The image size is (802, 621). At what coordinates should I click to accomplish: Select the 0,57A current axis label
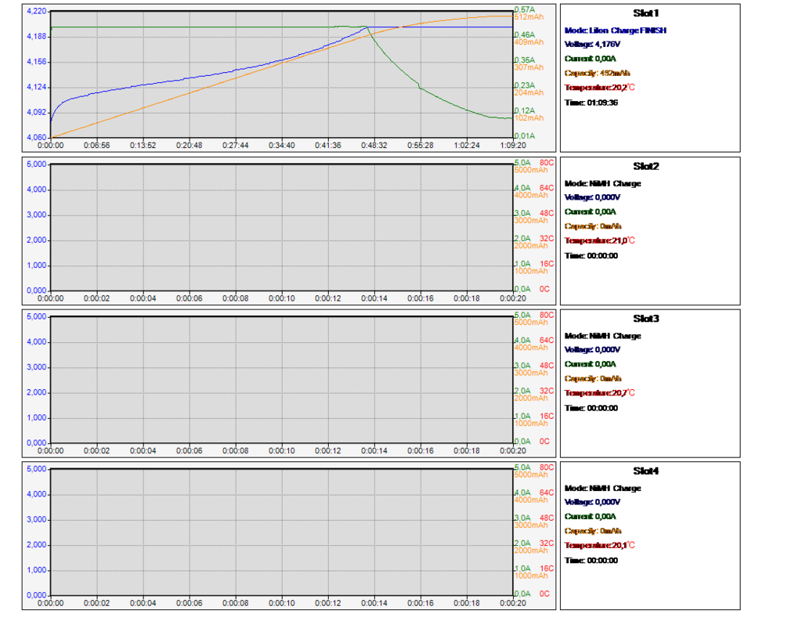523,9
